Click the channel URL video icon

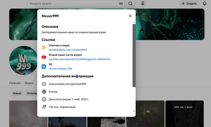[44, 84]
